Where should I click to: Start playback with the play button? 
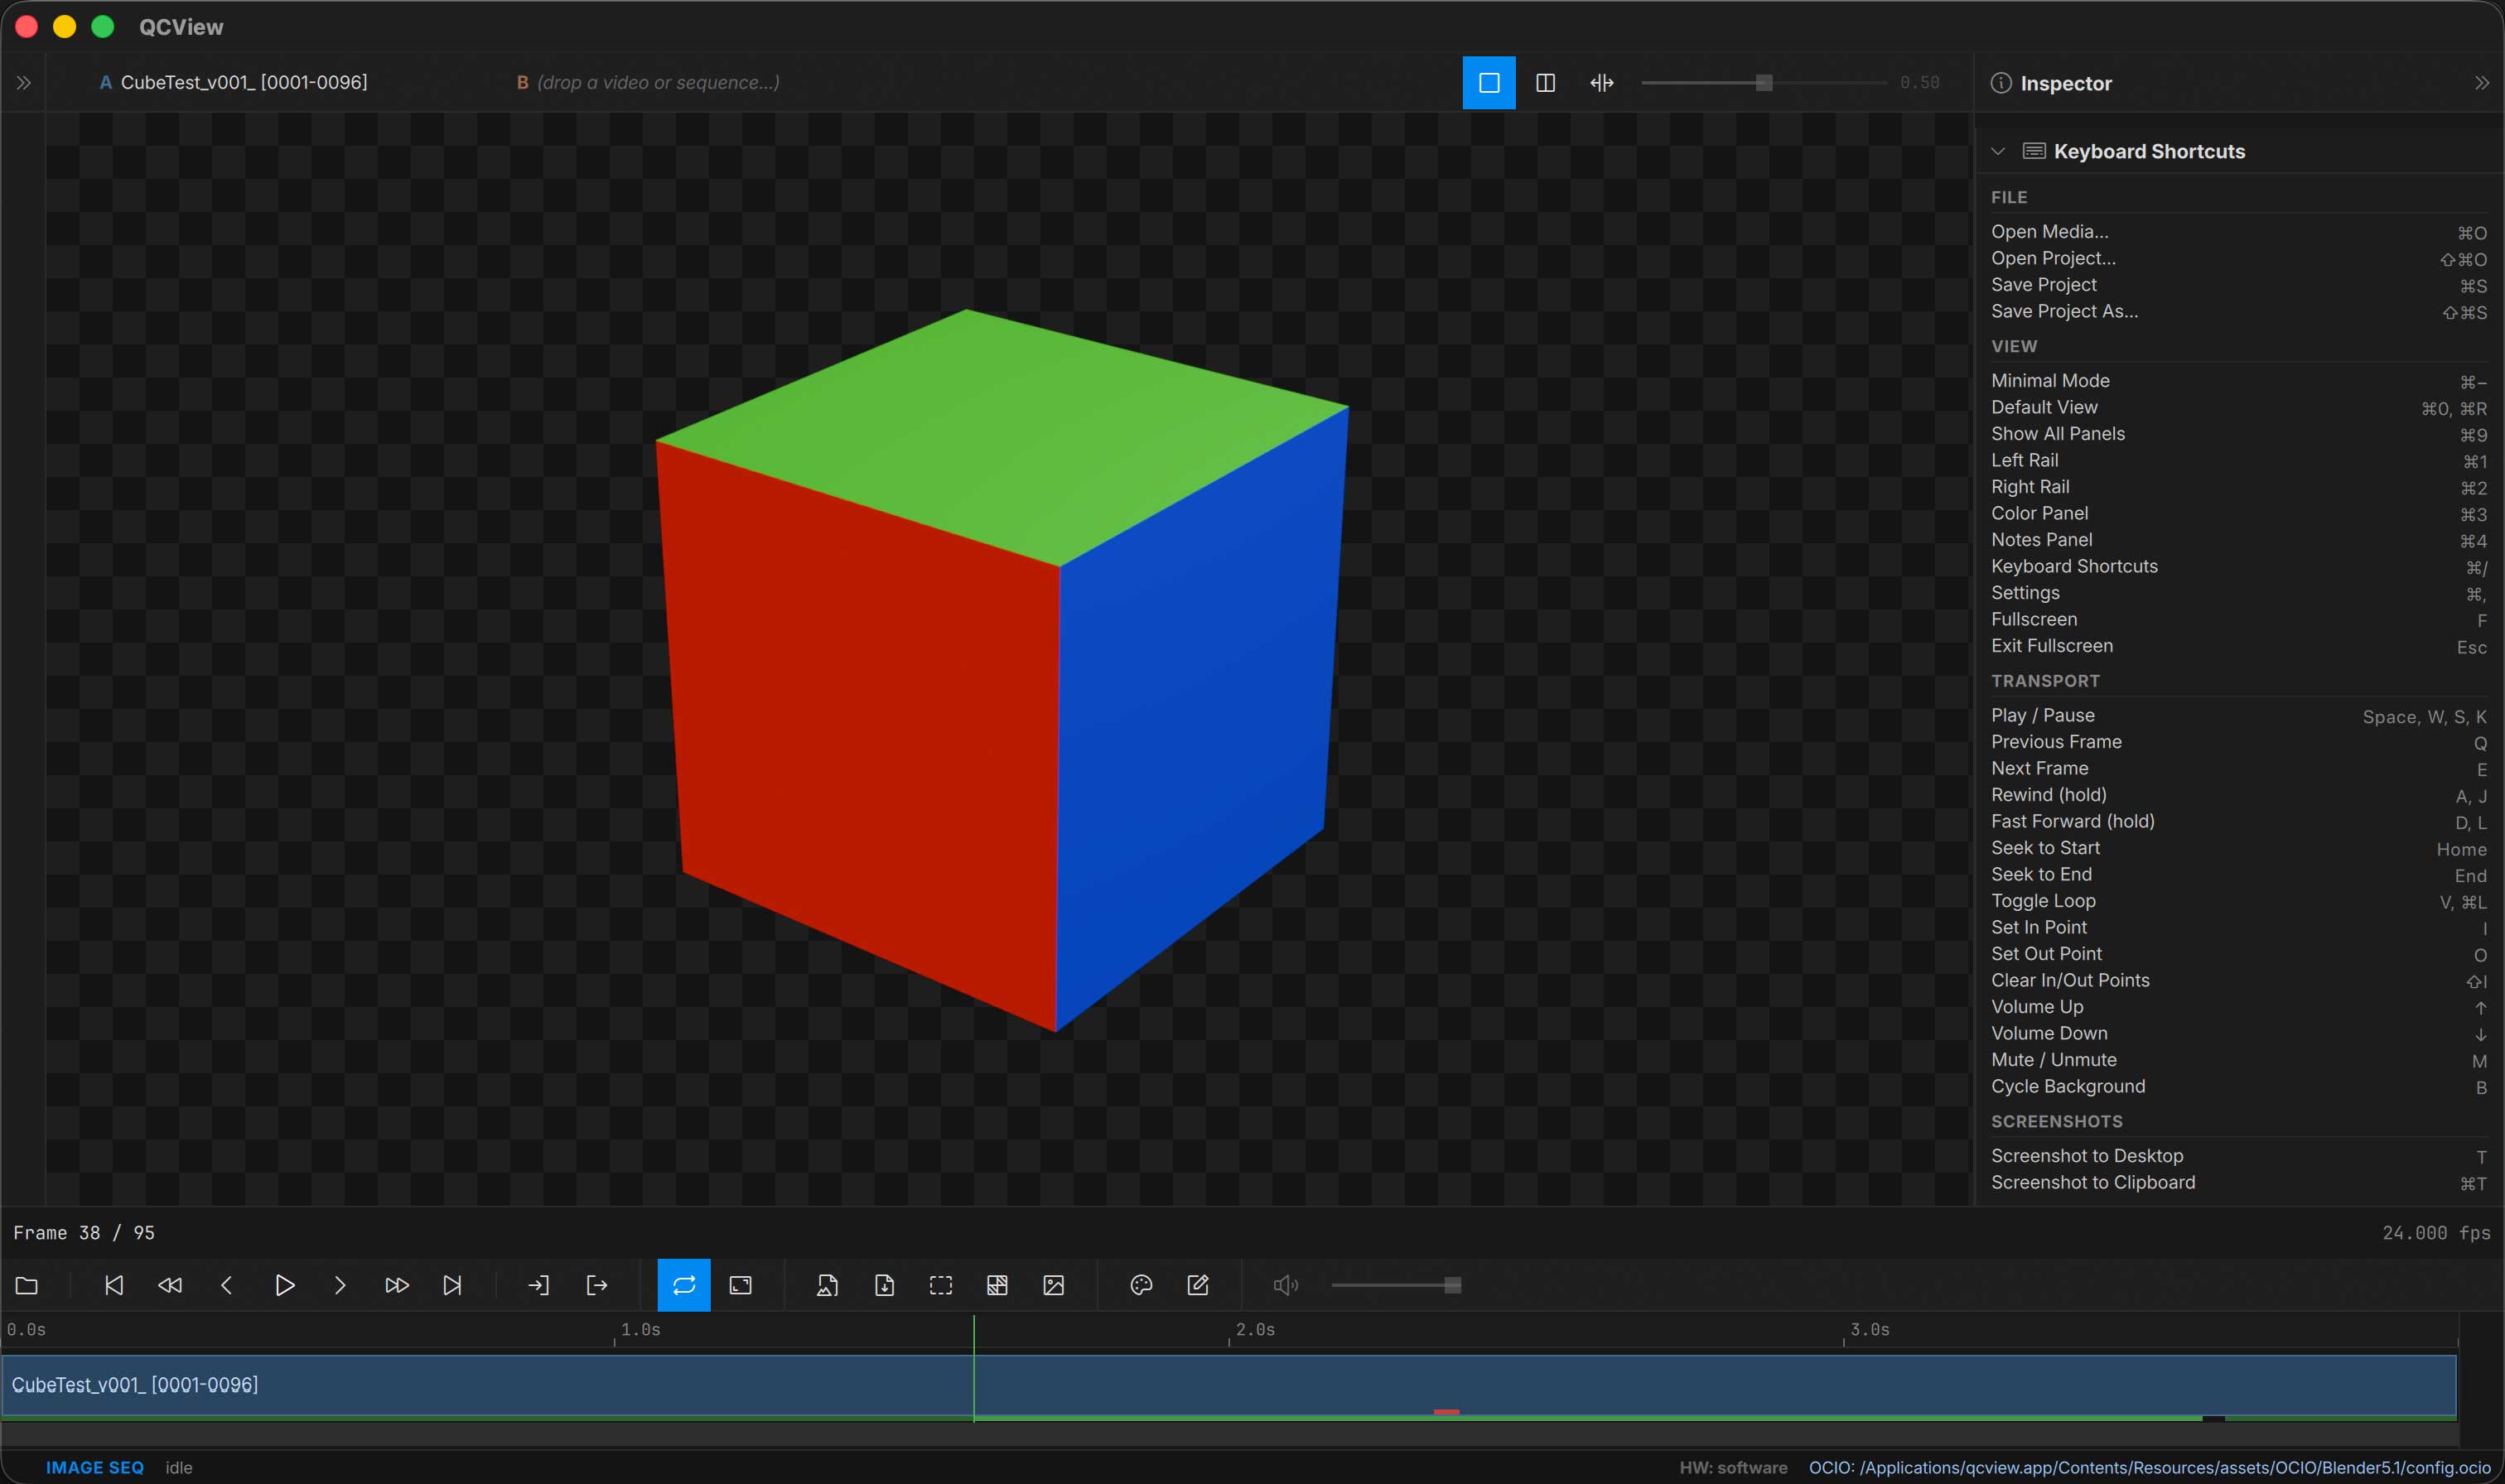point(284,1285)
